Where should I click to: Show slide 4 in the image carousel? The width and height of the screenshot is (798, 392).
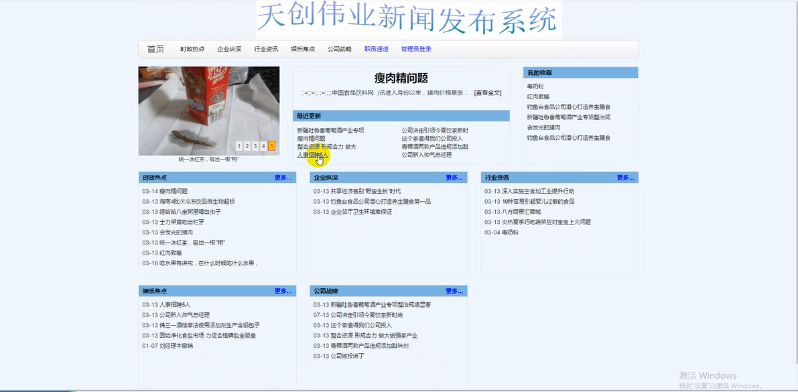(263, 146)
